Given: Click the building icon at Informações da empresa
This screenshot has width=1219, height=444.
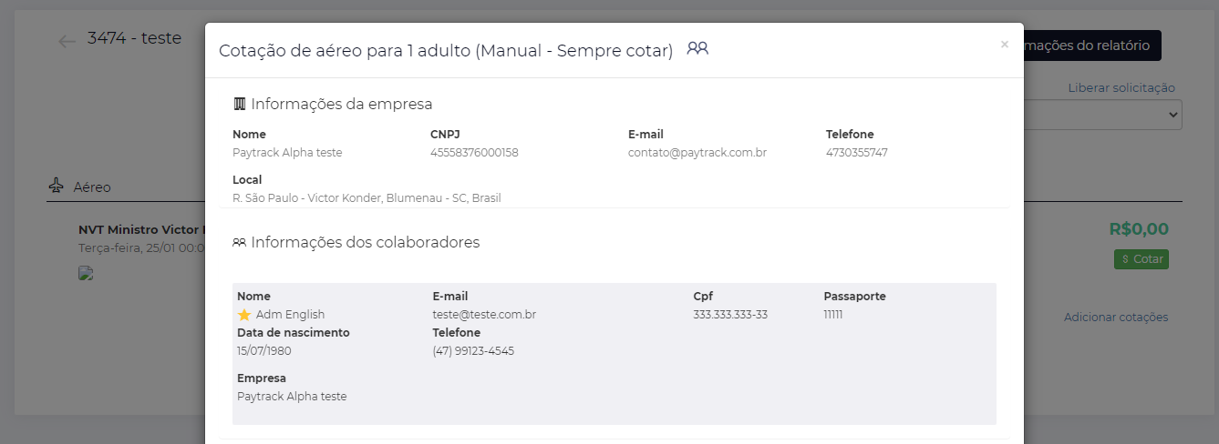Looking at the screenshot, I should tap(239, 104).
